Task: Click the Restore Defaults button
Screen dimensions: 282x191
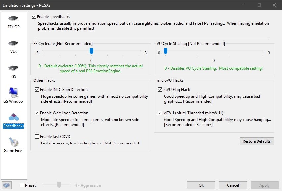Action: [257, 141]
